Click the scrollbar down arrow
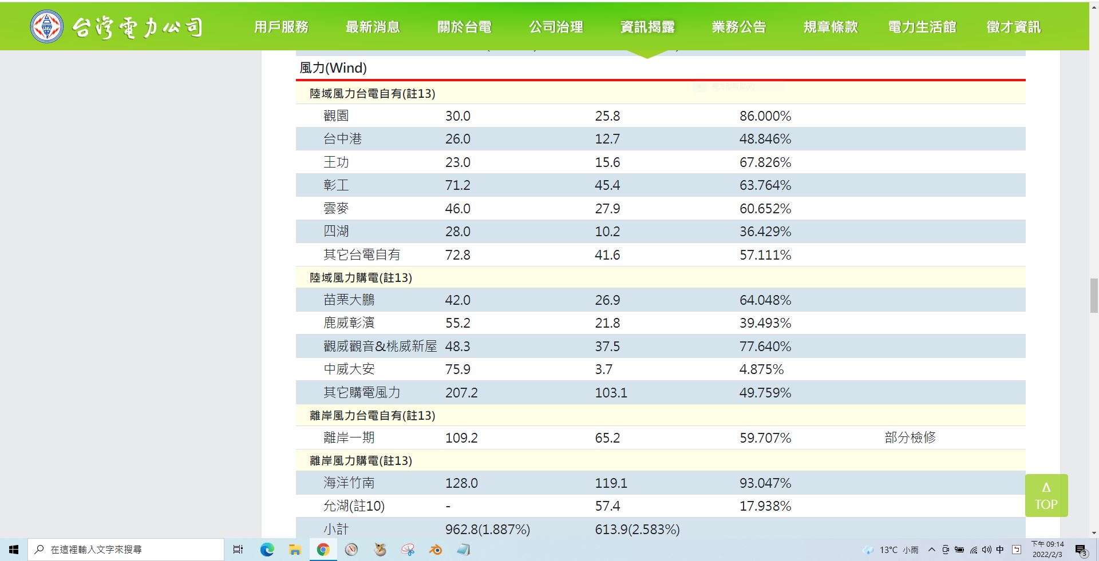The width and height of the screenshot is (1099, 561). [x=1094, y=533]
